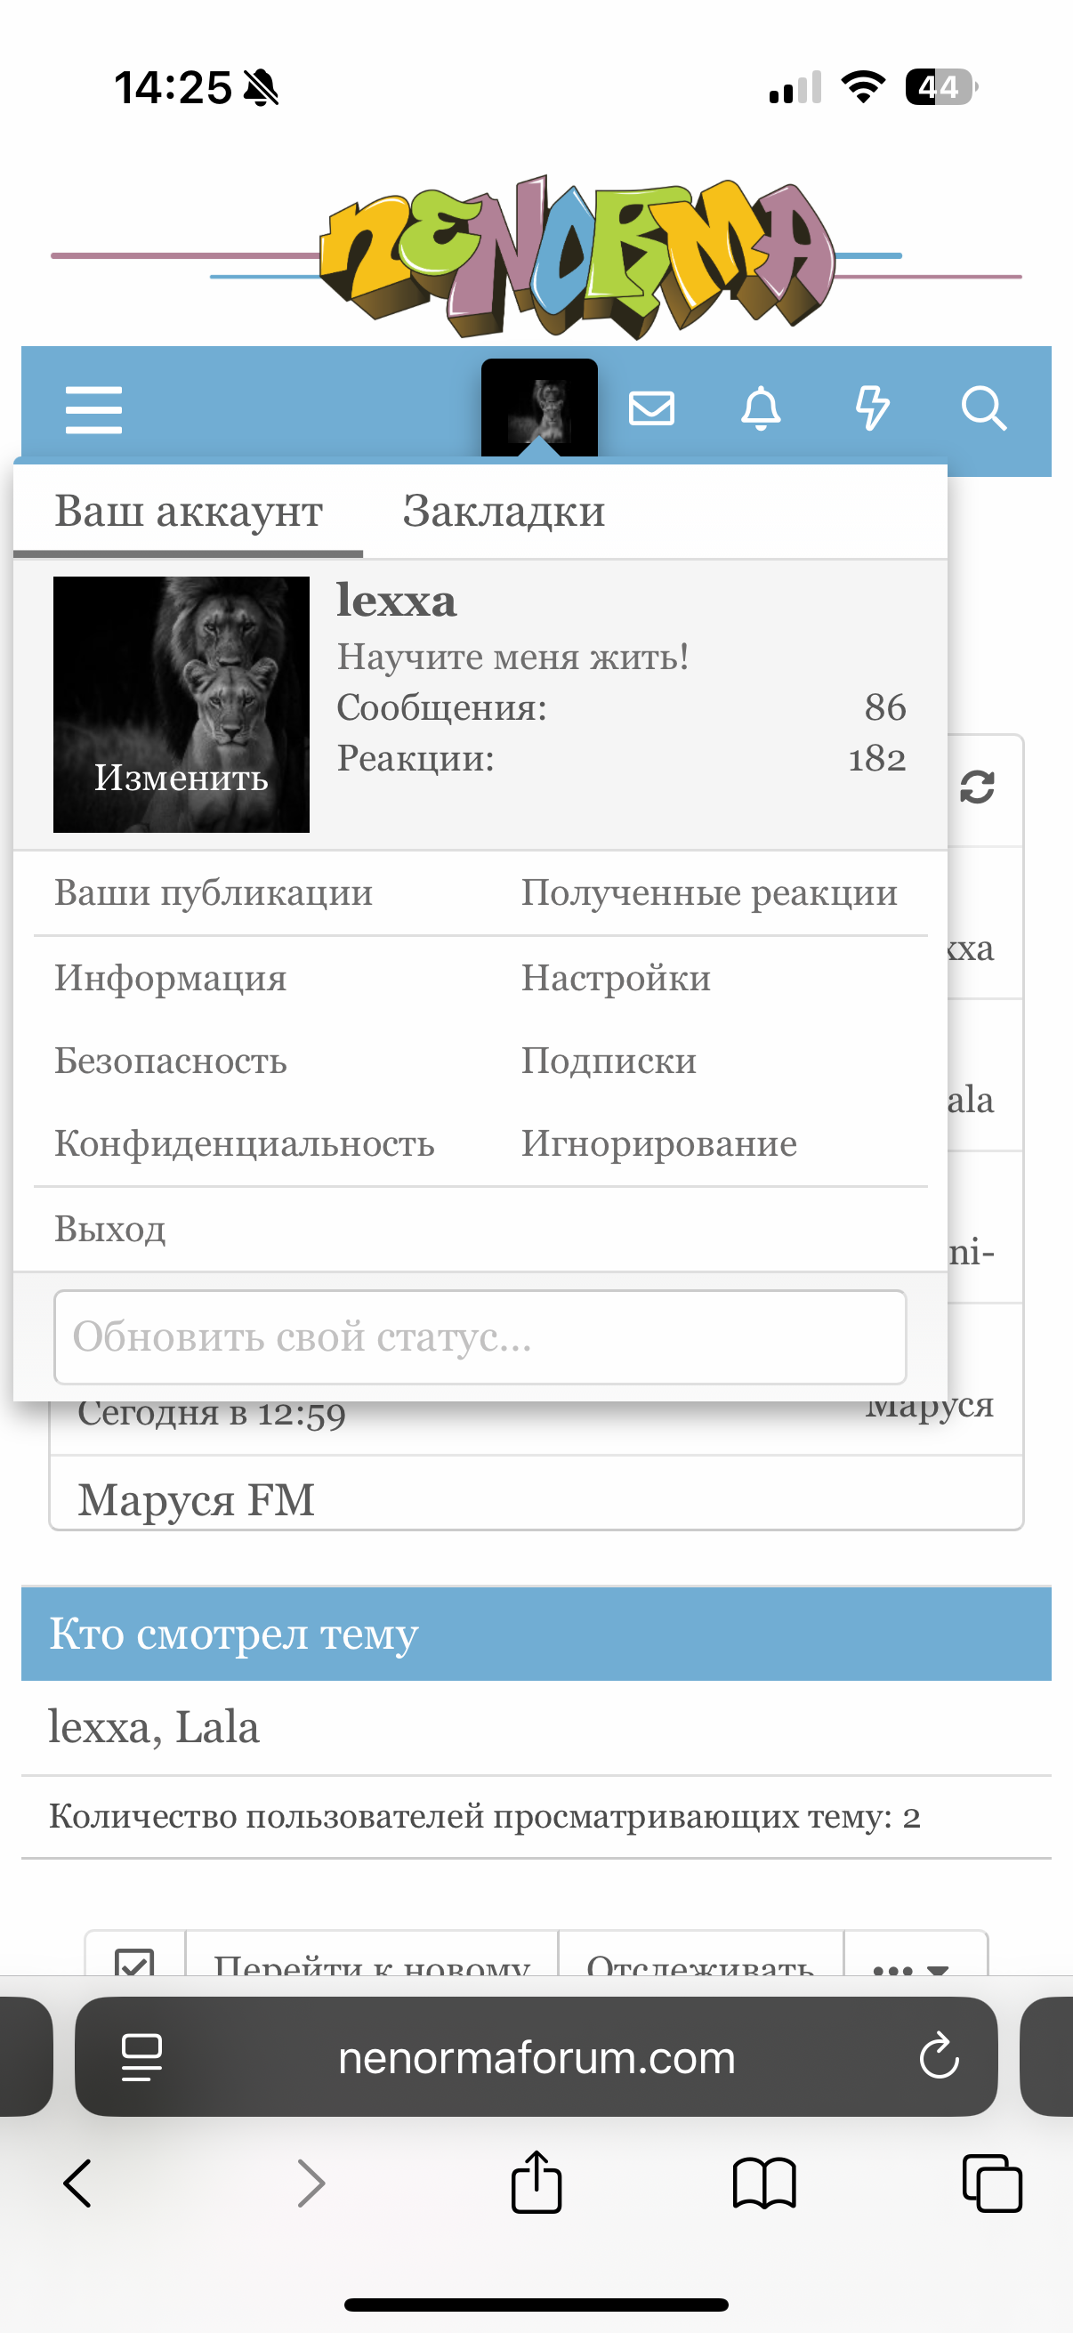Switch to the Закладки tab
This screenshot has height=2333, width=1073.
pyautogui.click(x=504, y=512)
